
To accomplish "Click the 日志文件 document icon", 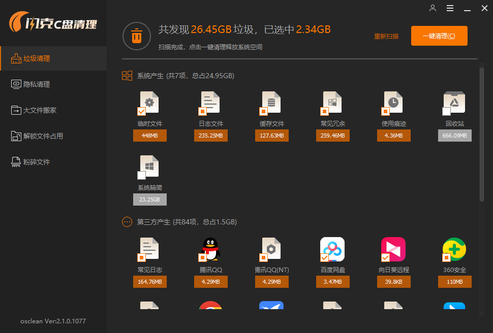I will (x=210, y=102).
